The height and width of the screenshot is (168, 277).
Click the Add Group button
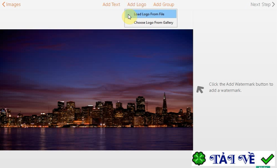point(163,5)
